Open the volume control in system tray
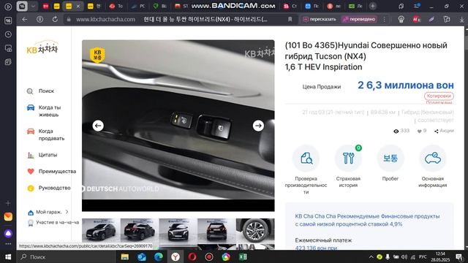The width and height of the screenshot is (468, 263). [404, 256]
